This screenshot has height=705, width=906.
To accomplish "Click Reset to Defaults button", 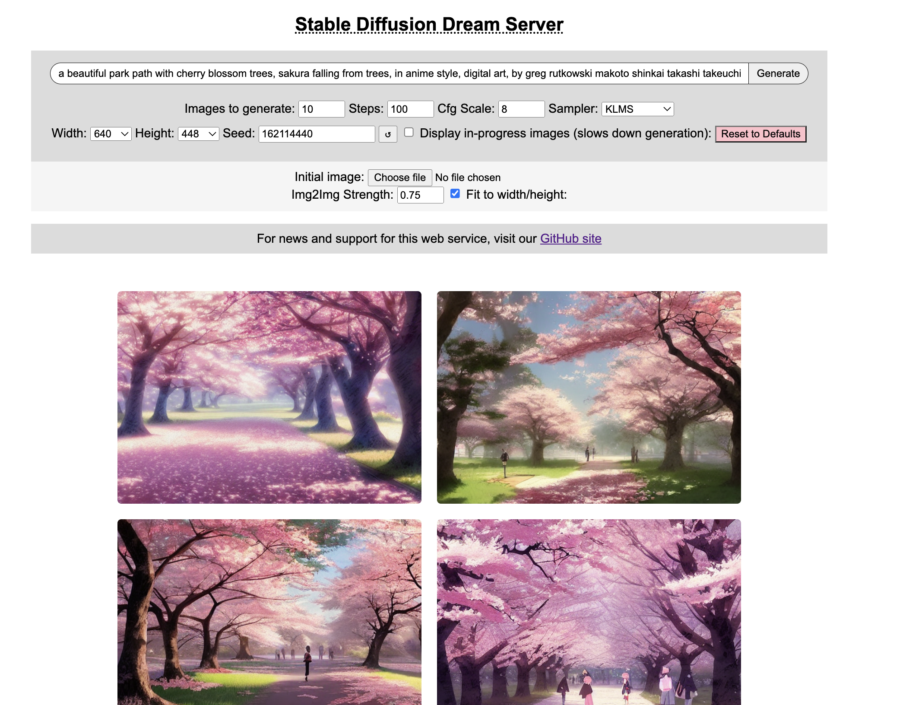I will pyautogui.click(x=760, y=134).
